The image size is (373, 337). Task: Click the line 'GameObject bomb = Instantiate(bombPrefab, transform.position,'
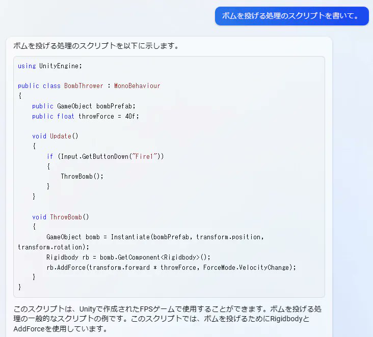(x=155, y=237)
